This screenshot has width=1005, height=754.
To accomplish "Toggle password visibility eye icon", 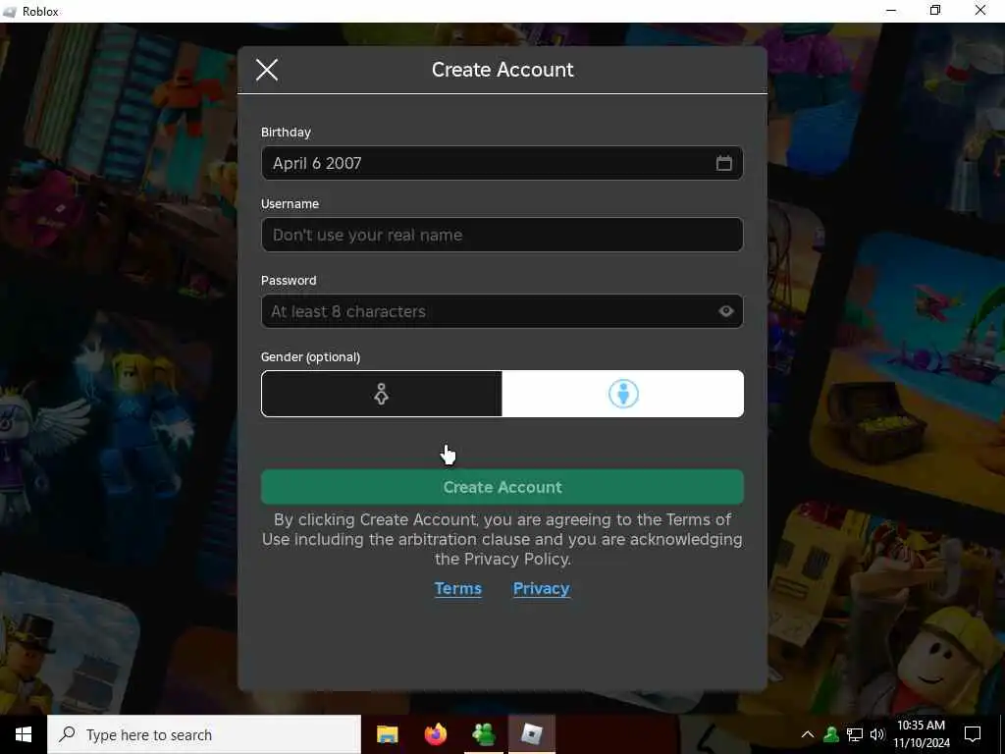I will 725,311.
